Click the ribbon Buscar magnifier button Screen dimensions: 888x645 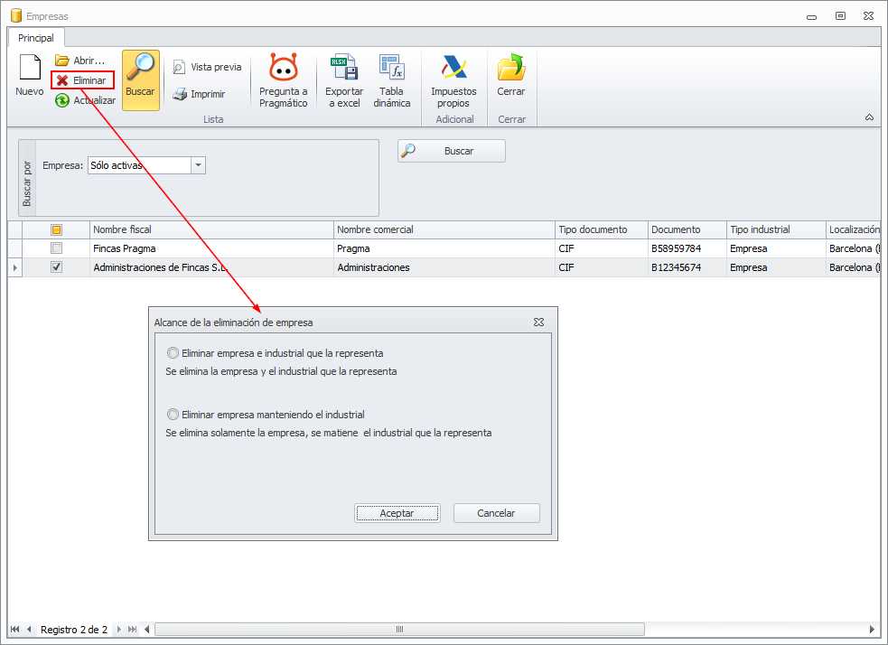(140, 79)
